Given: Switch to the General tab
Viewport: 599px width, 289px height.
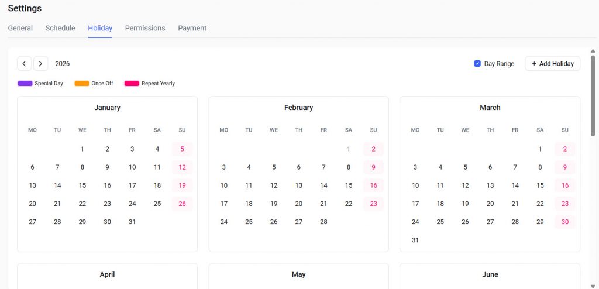Looking at the screenshot, I should coord(20,28).
